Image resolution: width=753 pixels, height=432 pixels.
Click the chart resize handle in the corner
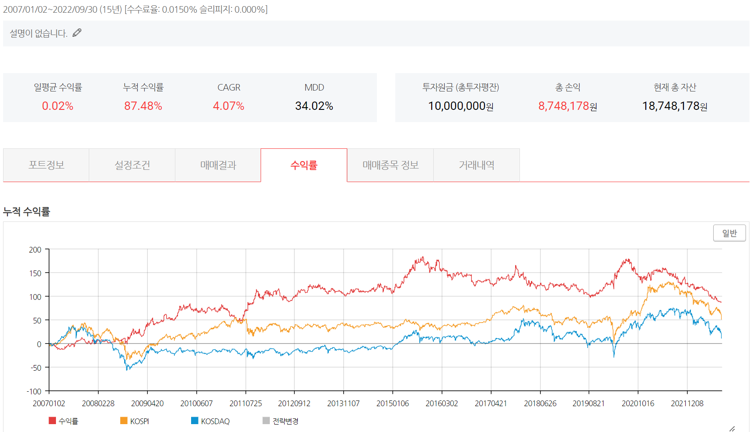(732, 428)
